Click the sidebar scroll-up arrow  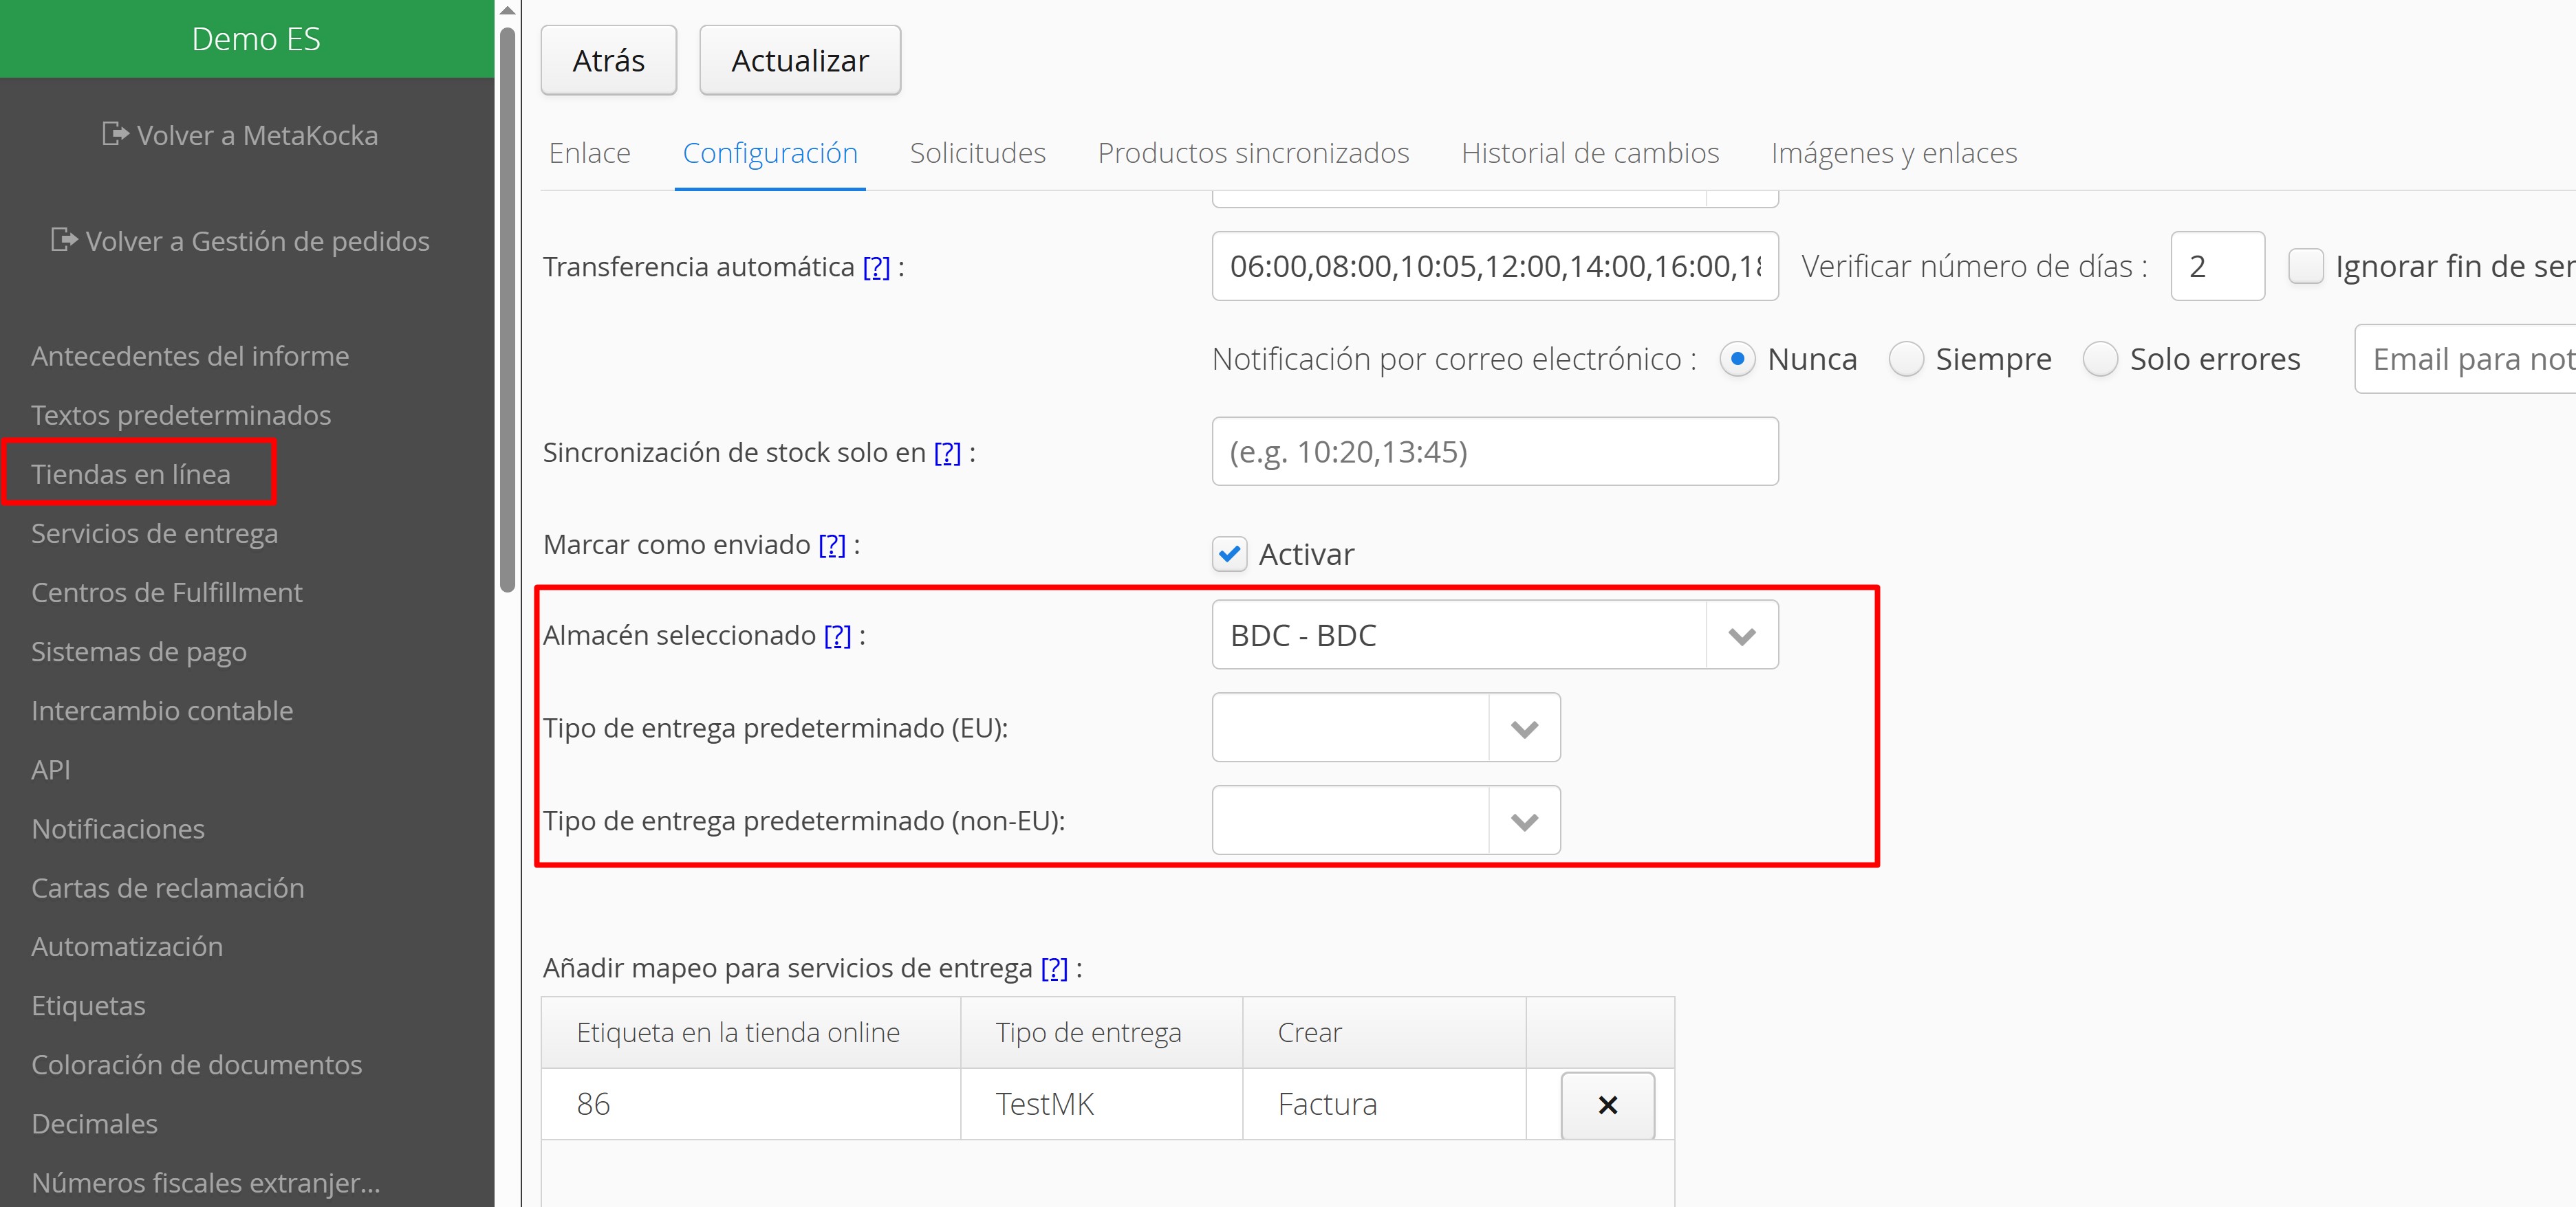[x=507, y=10]
